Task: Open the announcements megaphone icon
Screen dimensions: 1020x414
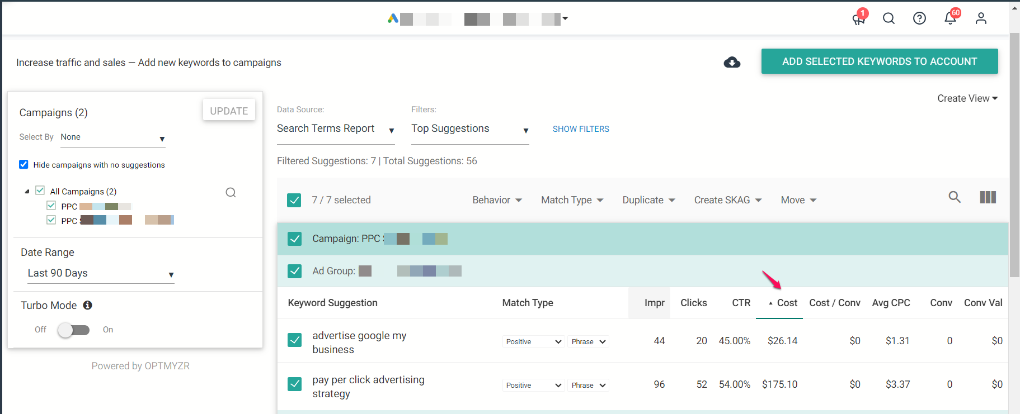Action: [x=858, y=19]
